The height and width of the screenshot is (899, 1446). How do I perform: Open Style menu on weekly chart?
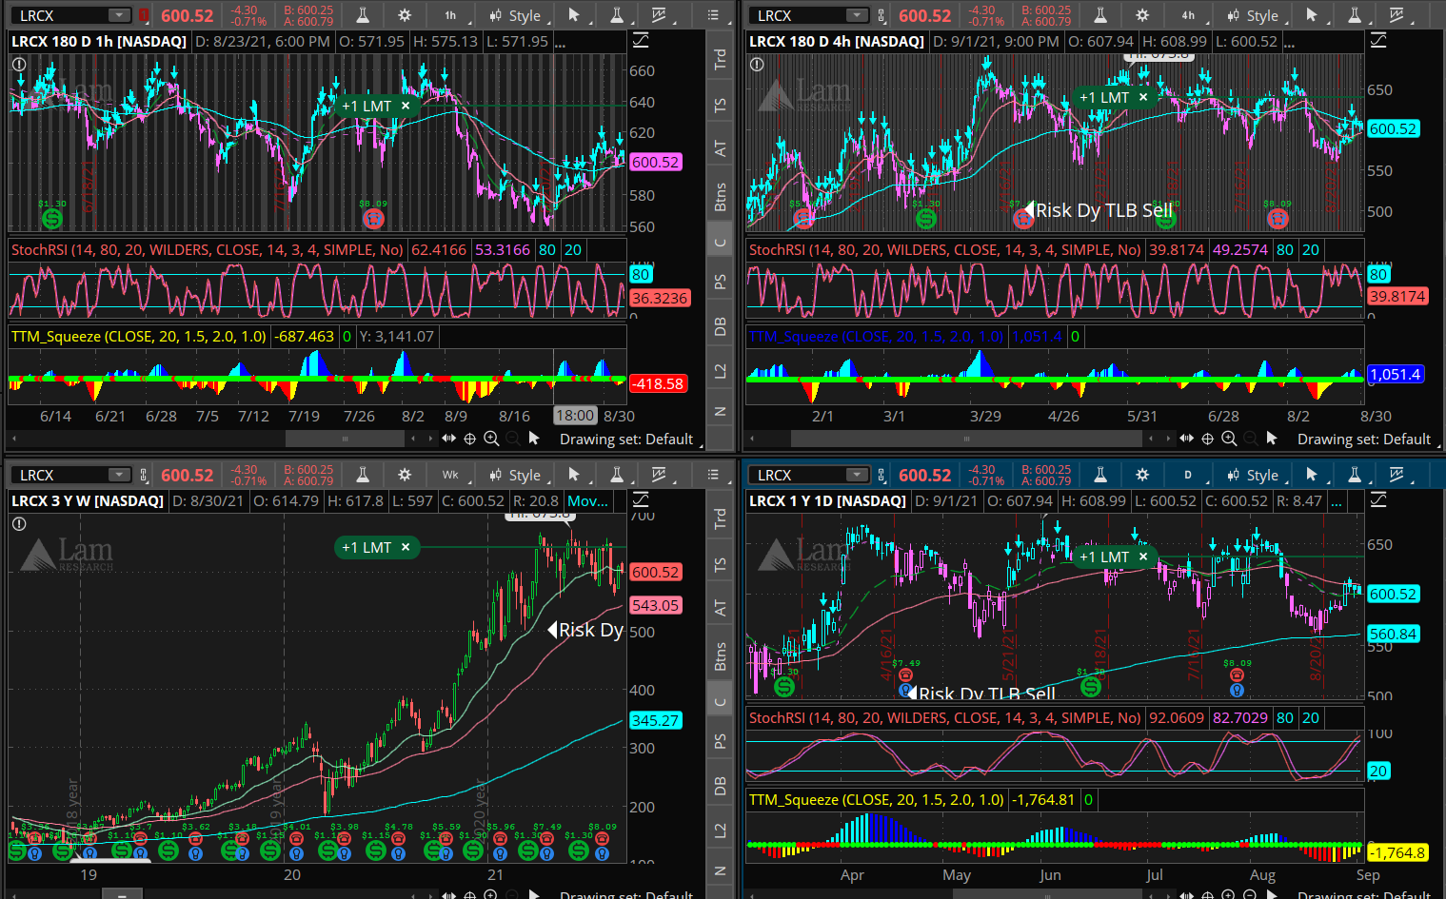(x=515, y=475)
